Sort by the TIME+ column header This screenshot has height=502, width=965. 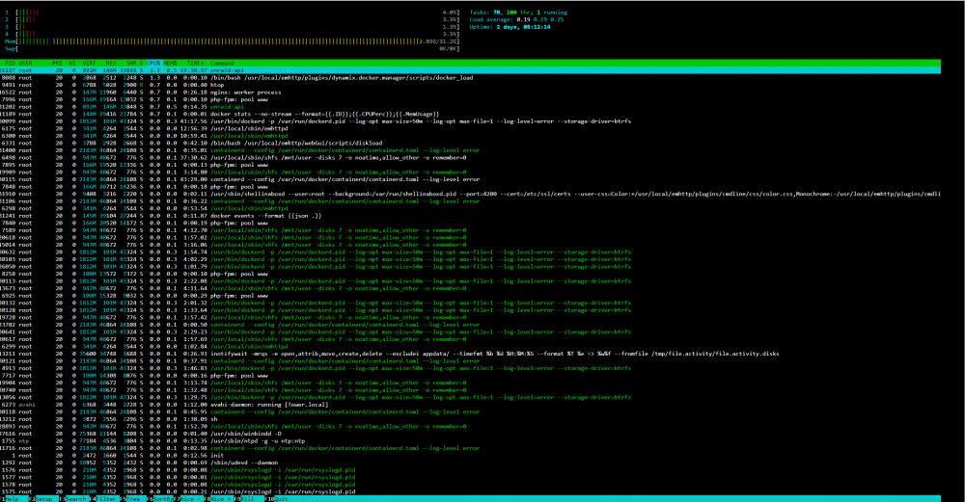(x=195, y=64)
